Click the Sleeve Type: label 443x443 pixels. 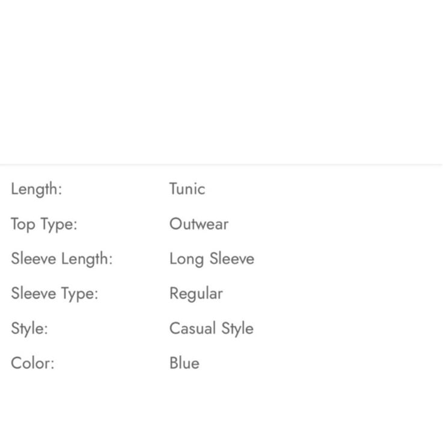54,294
